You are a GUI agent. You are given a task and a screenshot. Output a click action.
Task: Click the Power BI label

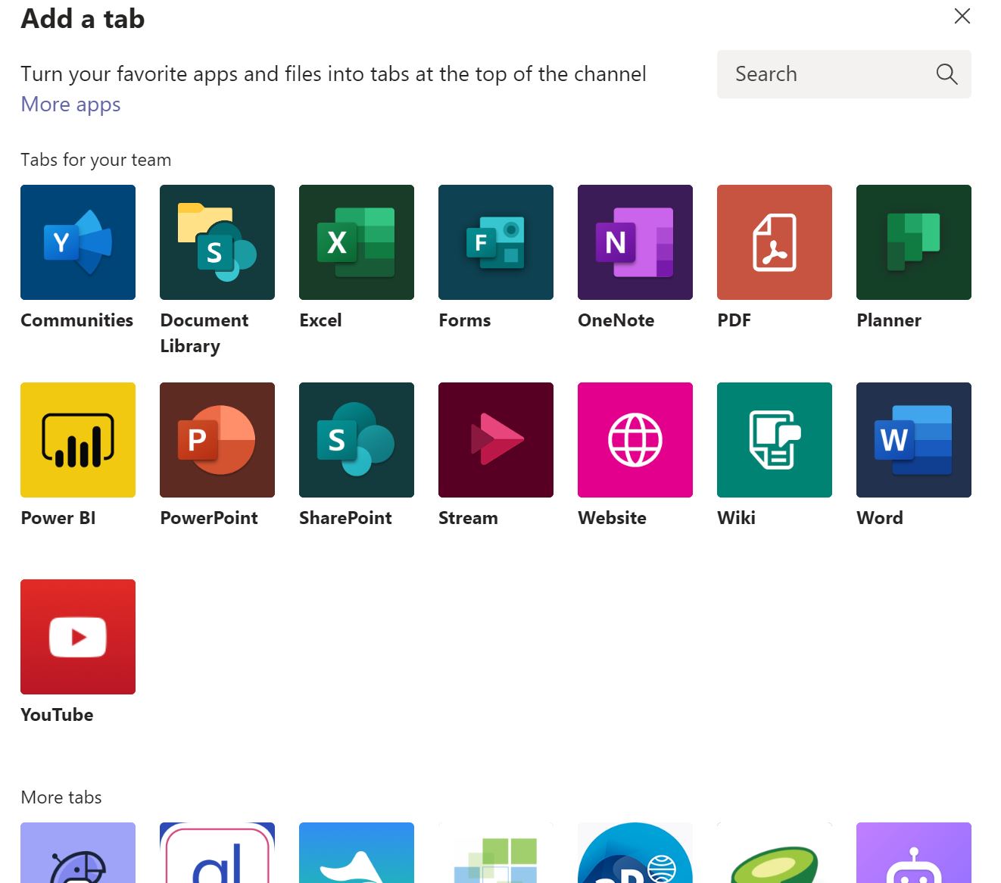click(x=58, y=518)
